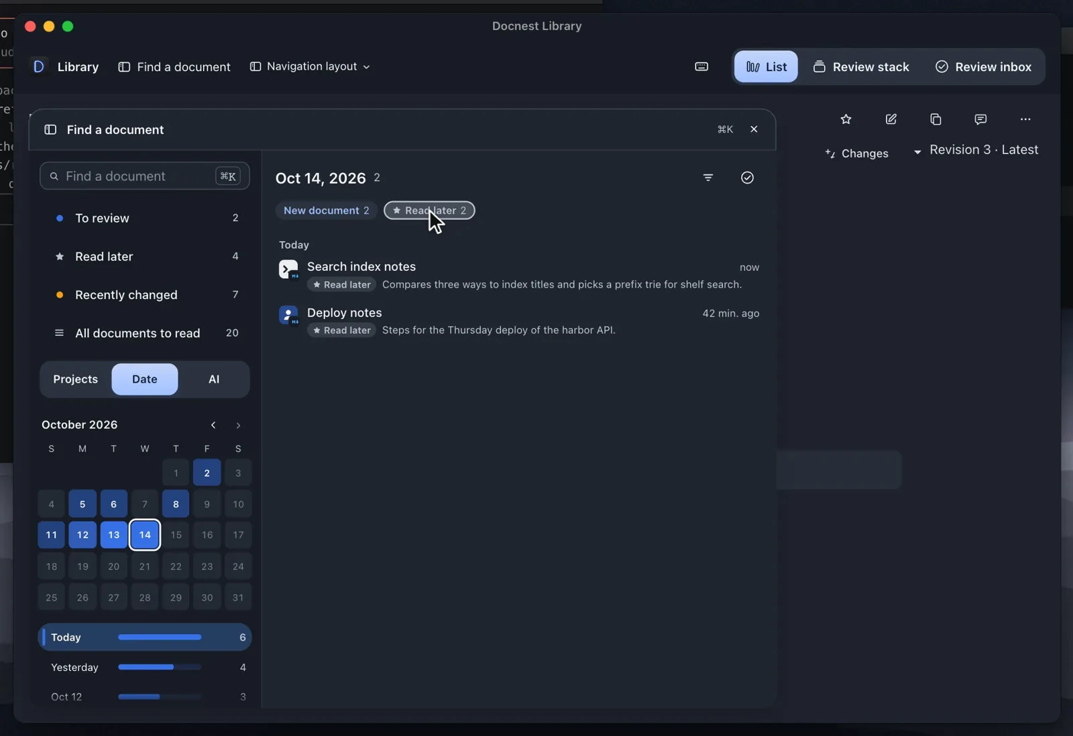Image resolution: width=1073 pixels, height=736 pixels.
Task: Open the Search index notes title
Action: [361, 267]
